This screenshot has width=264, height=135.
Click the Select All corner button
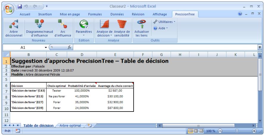[7, 54]
